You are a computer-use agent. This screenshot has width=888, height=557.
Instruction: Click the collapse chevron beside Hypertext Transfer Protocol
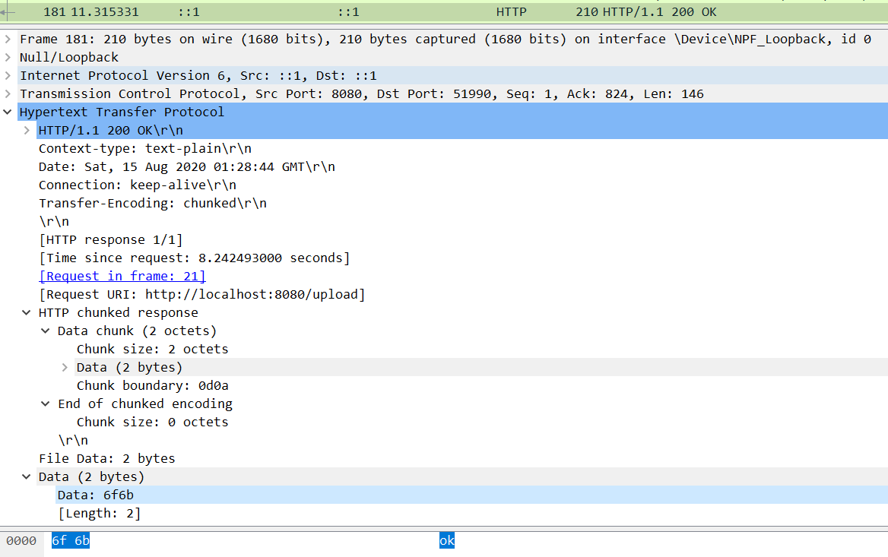coord(8,112)
